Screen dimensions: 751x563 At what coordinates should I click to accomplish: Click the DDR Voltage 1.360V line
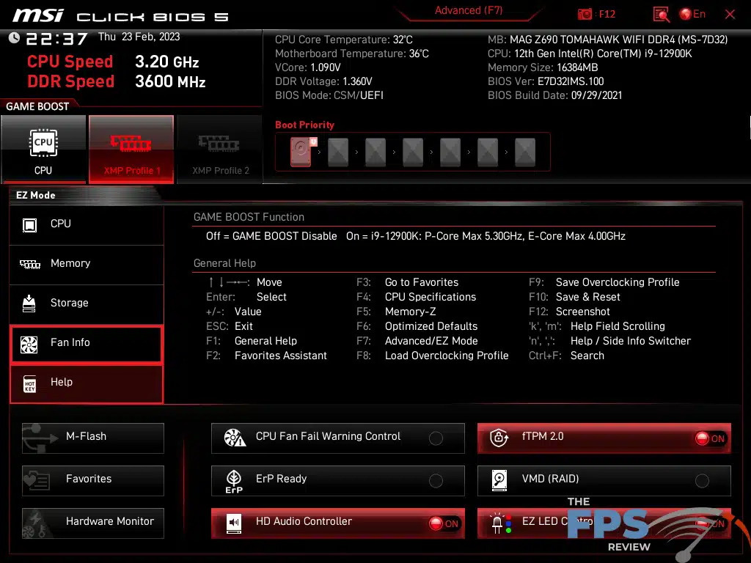[x=323, y=81]
